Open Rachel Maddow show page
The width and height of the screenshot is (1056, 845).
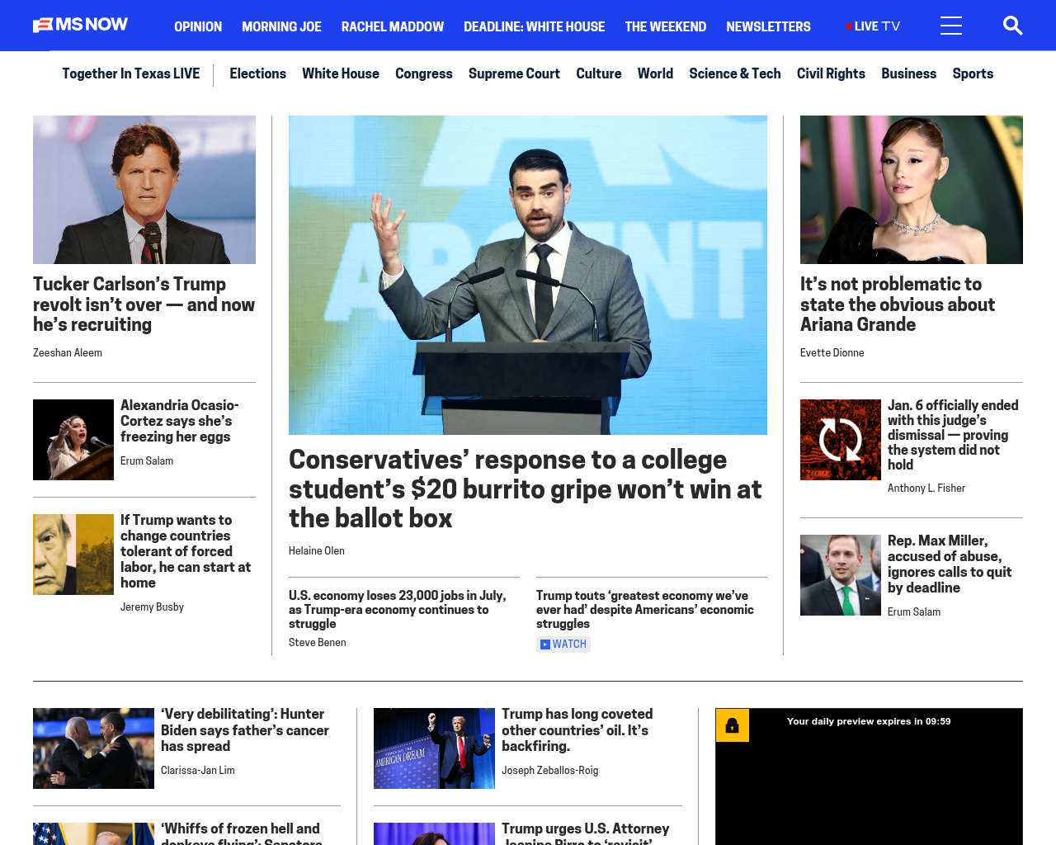[393, 26]
